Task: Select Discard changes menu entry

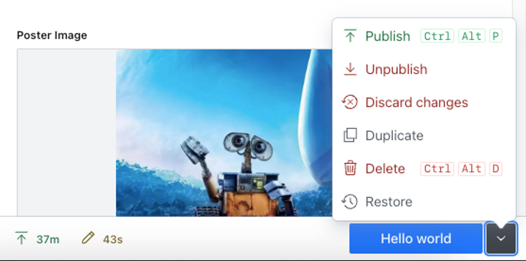Action: [424, 103]
